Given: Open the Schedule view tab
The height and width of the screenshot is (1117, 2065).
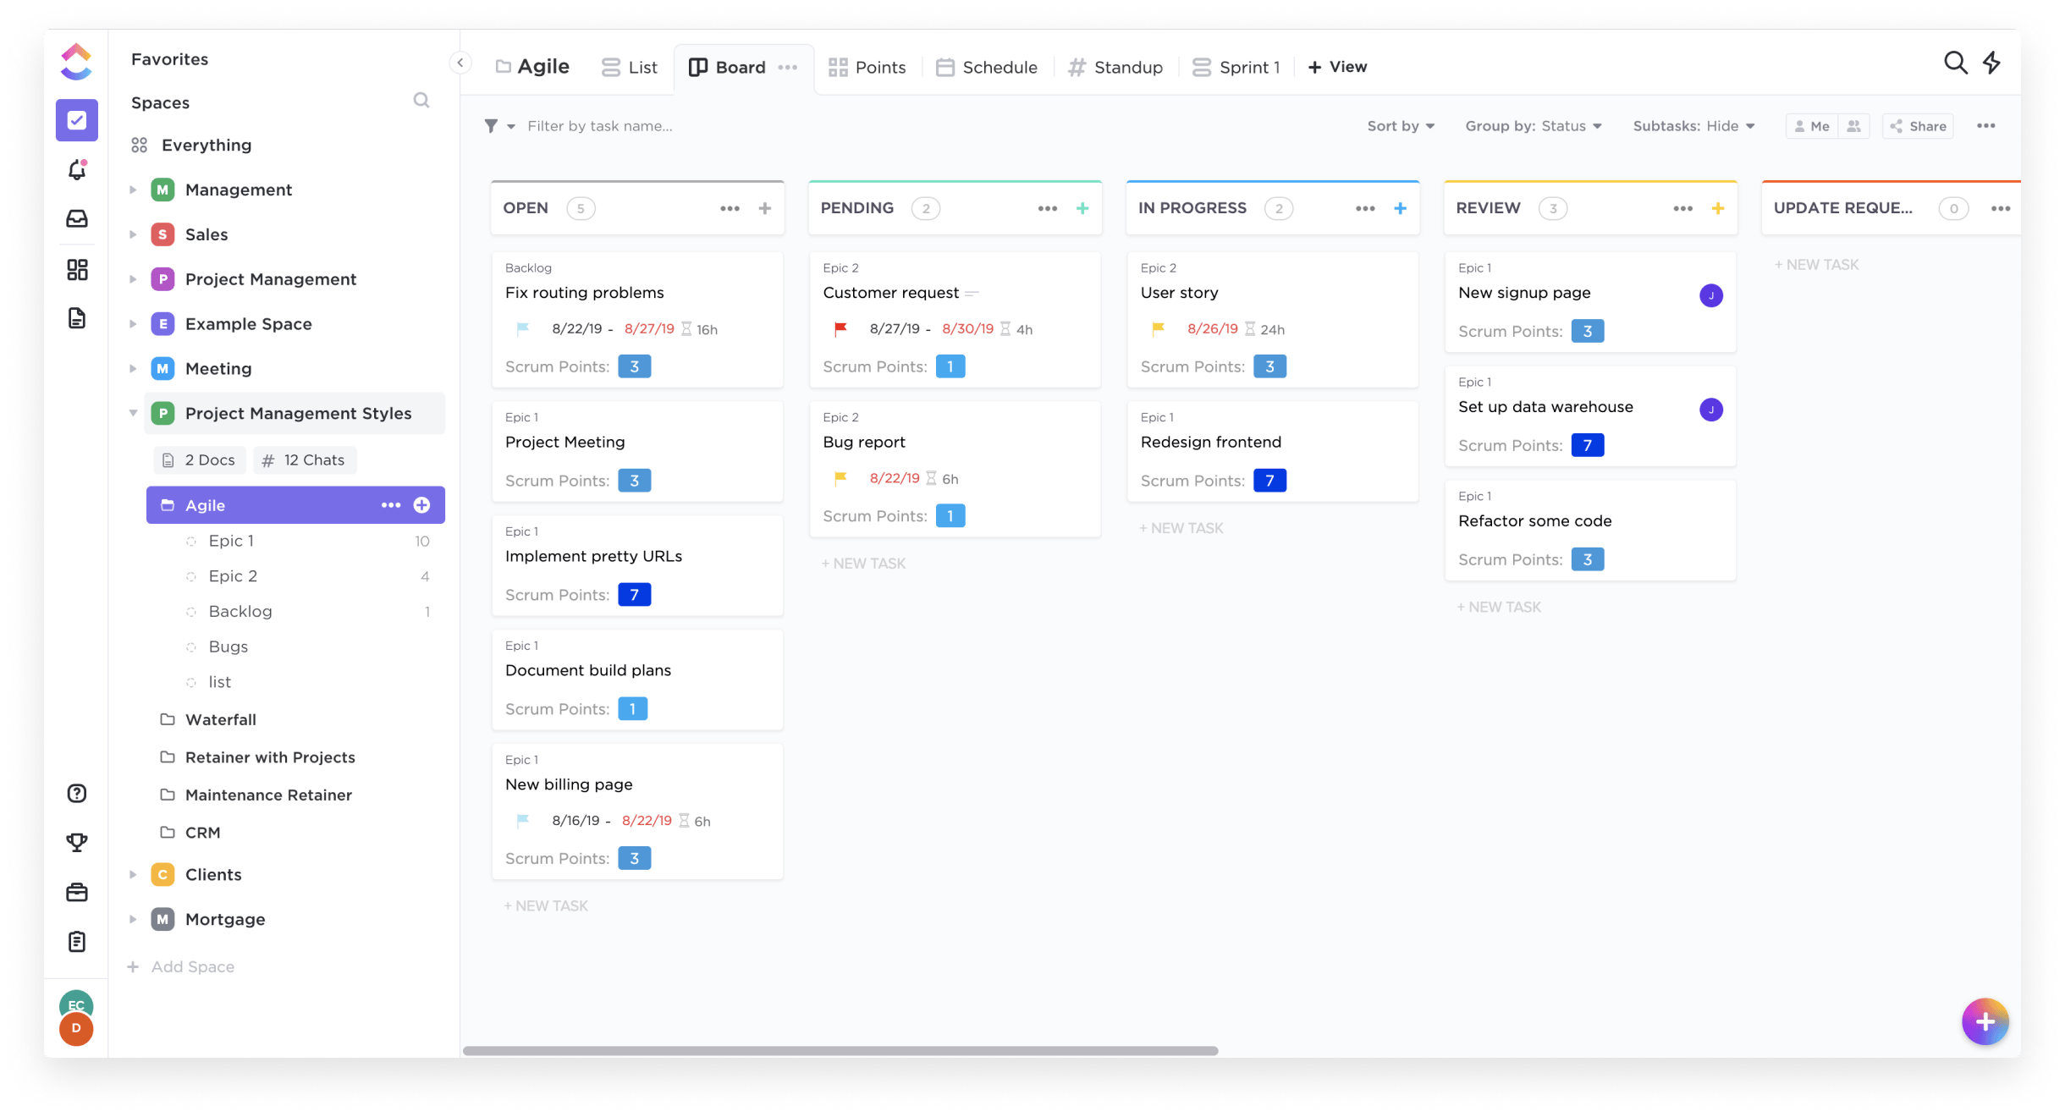Looking at the screenshot, I should point(986,67).
